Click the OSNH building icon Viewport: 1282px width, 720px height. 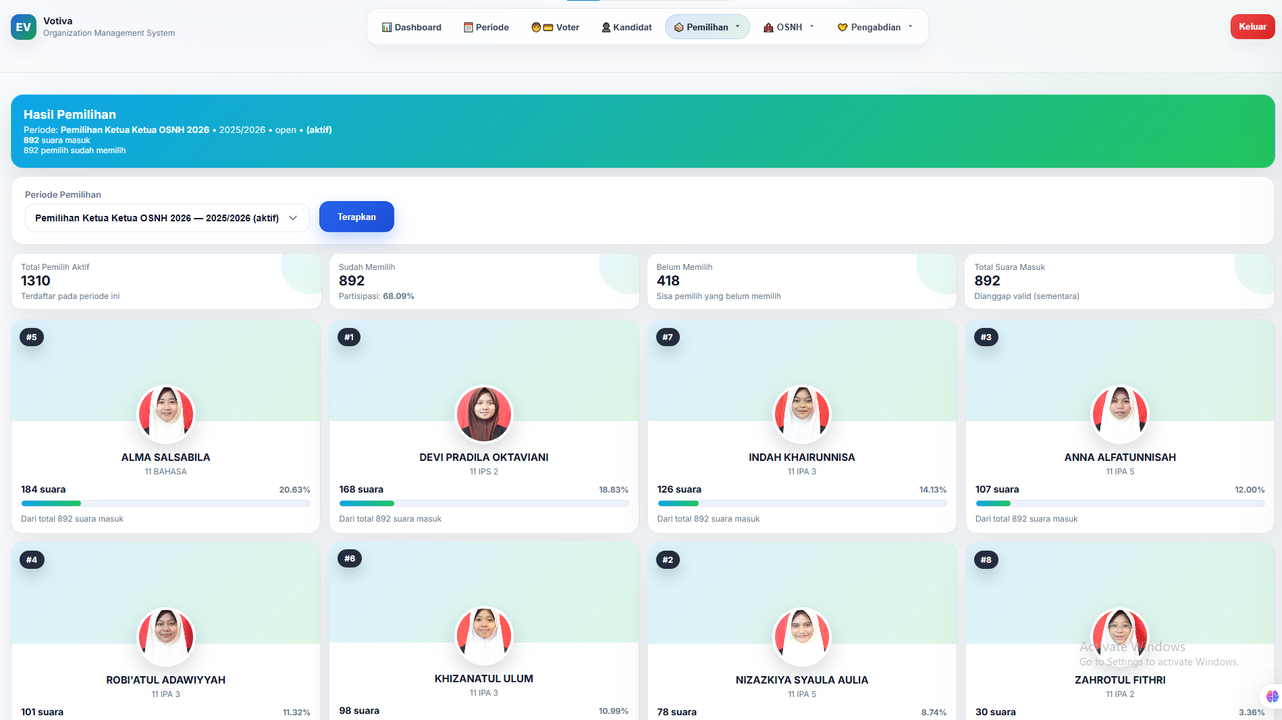pyautogui.click(x=768, y=28)
